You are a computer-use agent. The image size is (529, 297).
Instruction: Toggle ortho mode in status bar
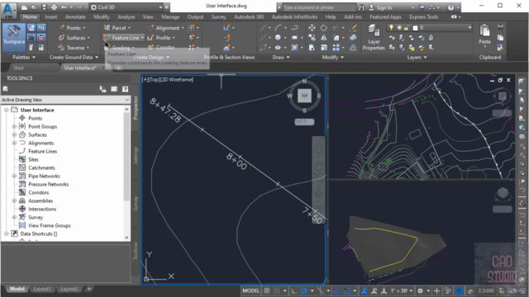pos(294,290)
